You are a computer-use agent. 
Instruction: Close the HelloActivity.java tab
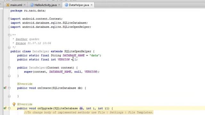(59, 5)
